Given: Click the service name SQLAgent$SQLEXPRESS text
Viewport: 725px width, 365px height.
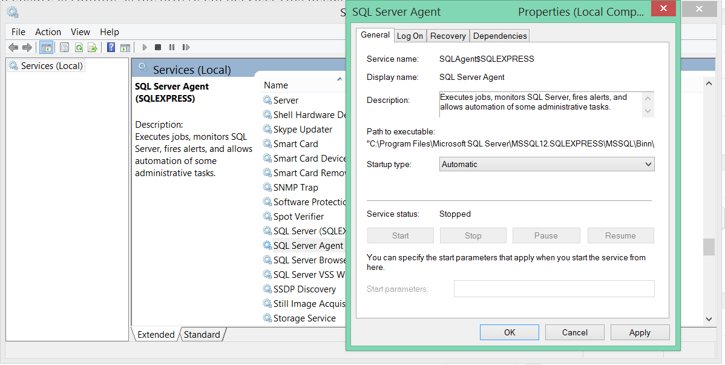Looking at the screenshot, I should [487, 59].
